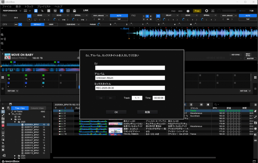The image size is (258, 163).
Task: Open the track search magnifier icon
Action: pos(216,104)
